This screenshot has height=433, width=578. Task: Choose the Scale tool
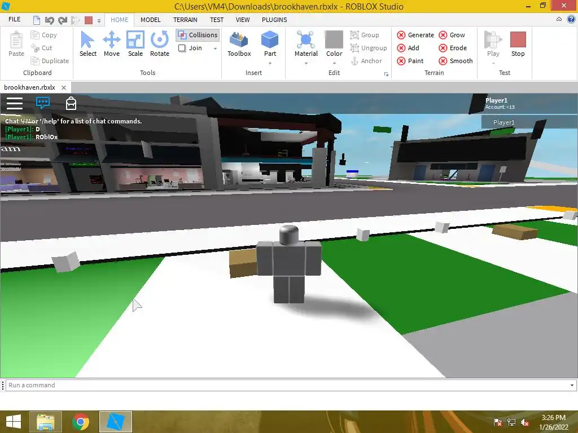click(135, 43)
